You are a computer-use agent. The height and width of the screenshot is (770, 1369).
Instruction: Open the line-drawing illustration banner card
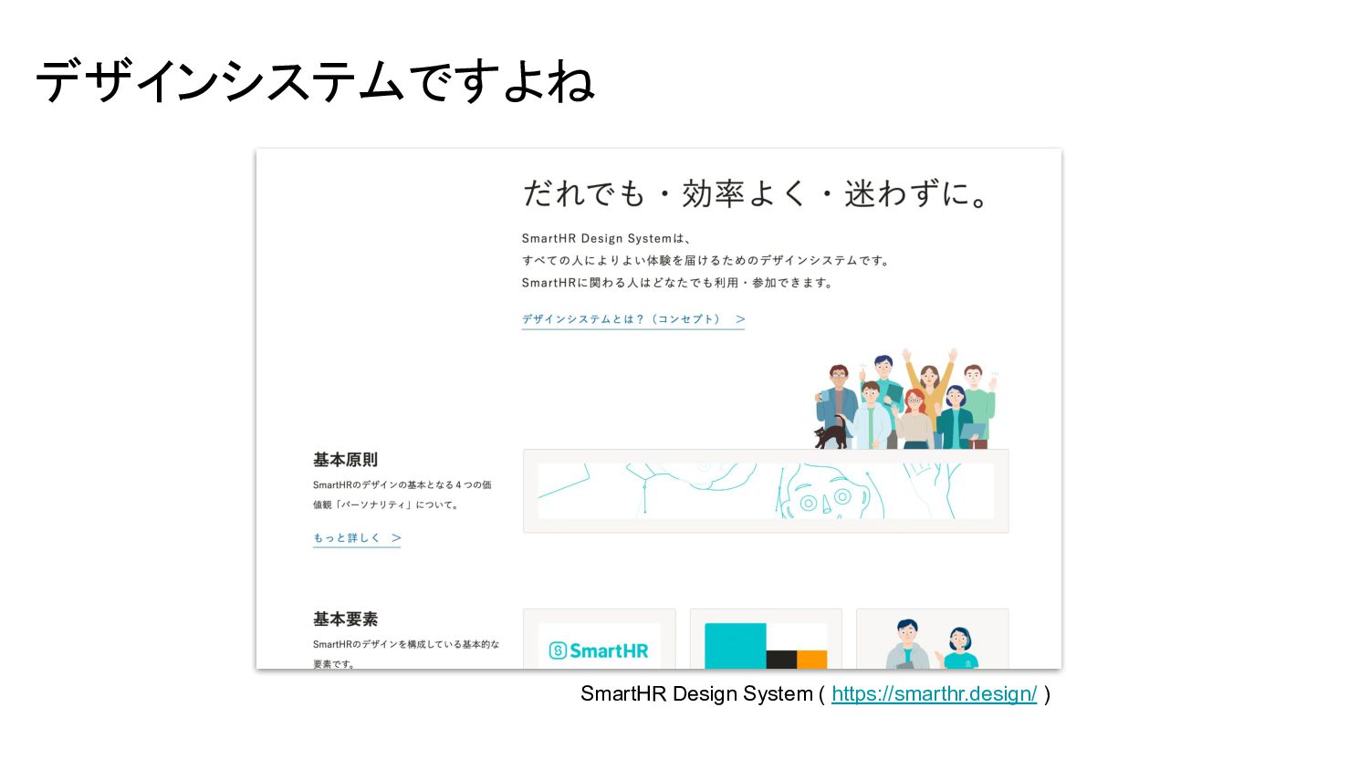point(766,491)
